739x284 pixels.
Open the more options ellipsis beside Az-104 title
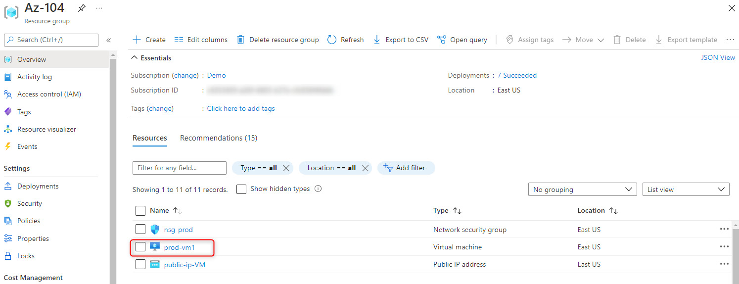click(x=99, y=8)
